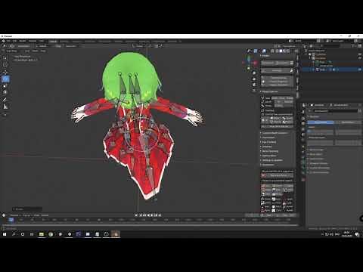
Task: Open the Windows Start menu
Action: (x=5, y=234)
